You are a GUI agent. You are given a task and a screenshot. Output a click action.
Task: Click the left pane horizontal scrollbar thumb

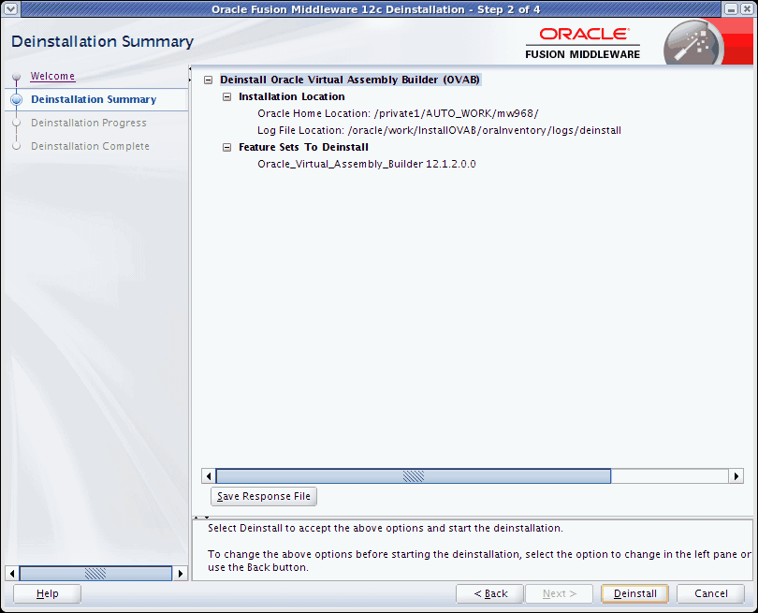coord(95,574)
